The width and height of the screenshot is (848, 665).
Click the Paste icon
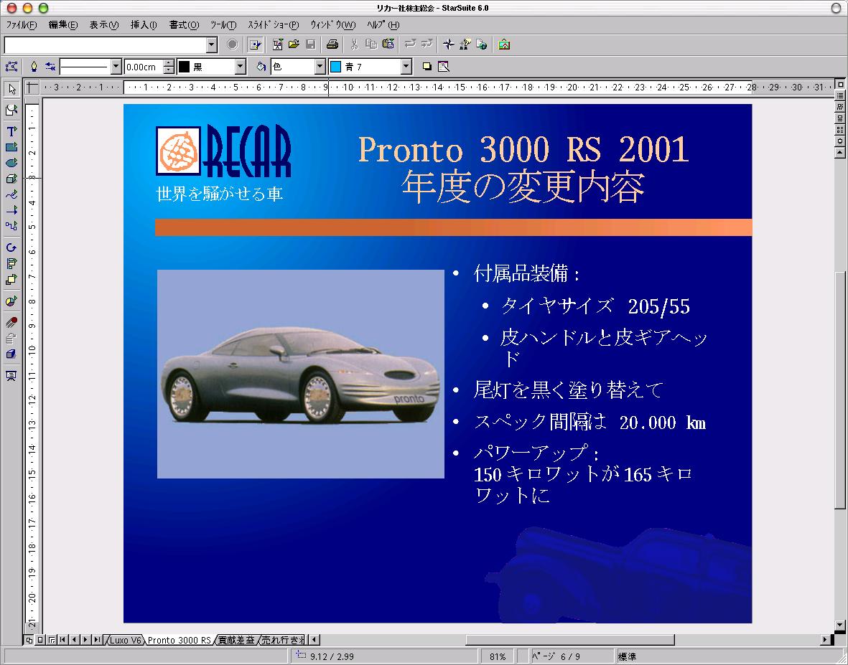click(x=388, y=44)
